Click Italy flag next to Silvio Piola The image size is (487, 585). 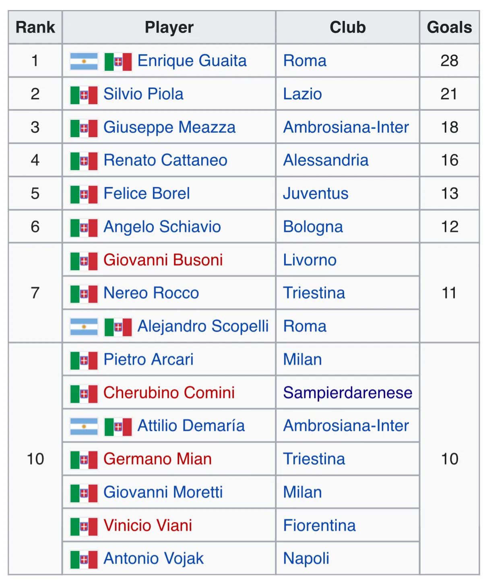click(x=84, y=95)
